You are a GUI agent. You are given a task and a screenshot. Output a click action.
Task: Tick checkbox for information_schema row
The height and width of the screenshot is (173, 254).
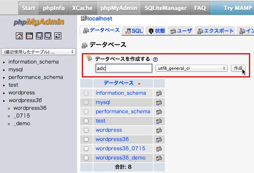(86, 93)
